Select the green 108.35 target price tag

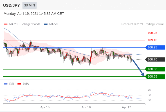[155, 76]
